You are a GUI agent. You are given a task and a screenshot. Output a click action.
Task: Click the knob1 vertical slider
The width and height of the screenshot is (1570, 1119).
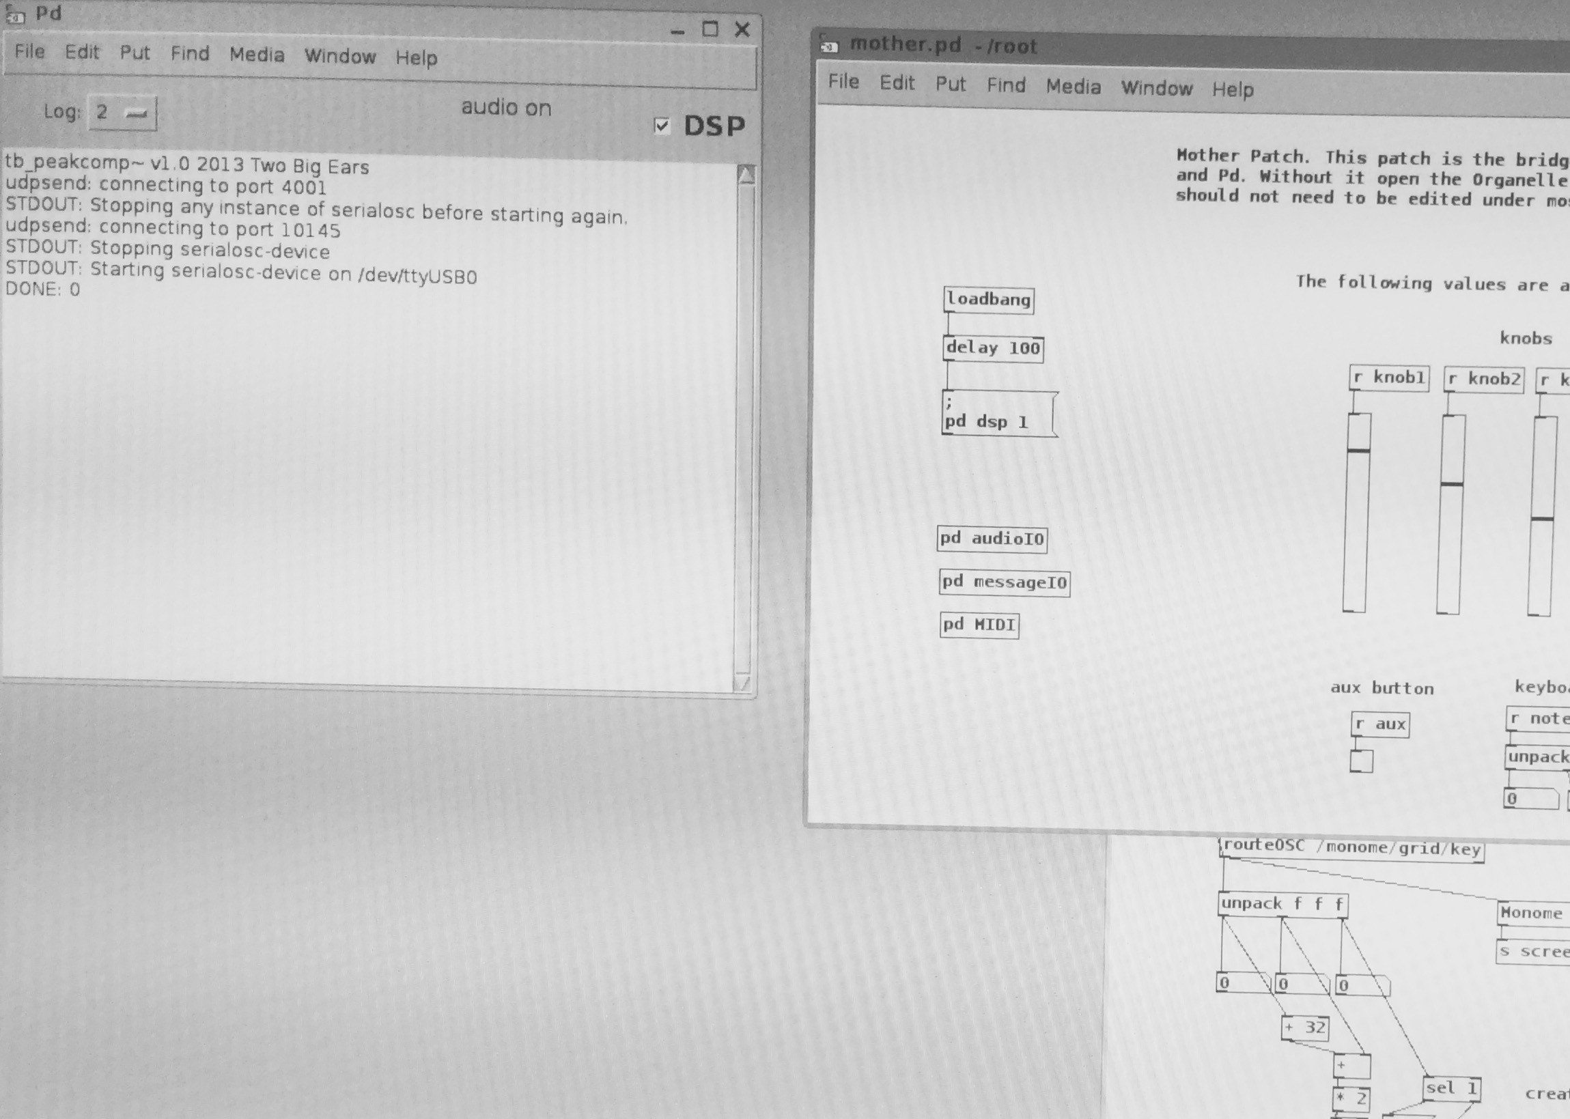click(1356, 513)
